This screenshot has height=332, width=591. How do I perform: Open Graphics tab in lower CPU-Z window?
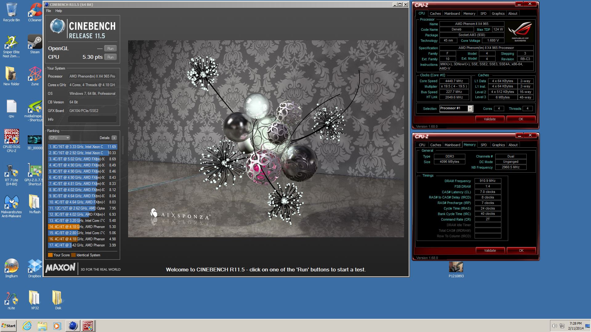[498, 145]
